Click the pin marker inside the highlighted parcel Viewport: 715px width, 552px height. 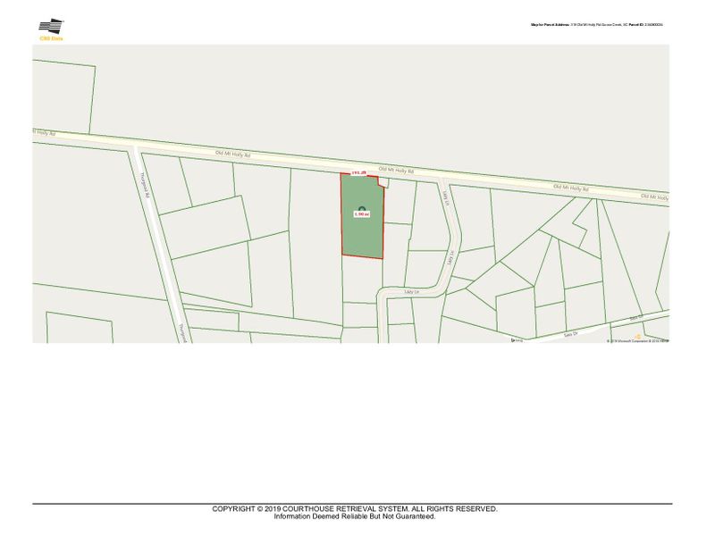coord(362,208)
